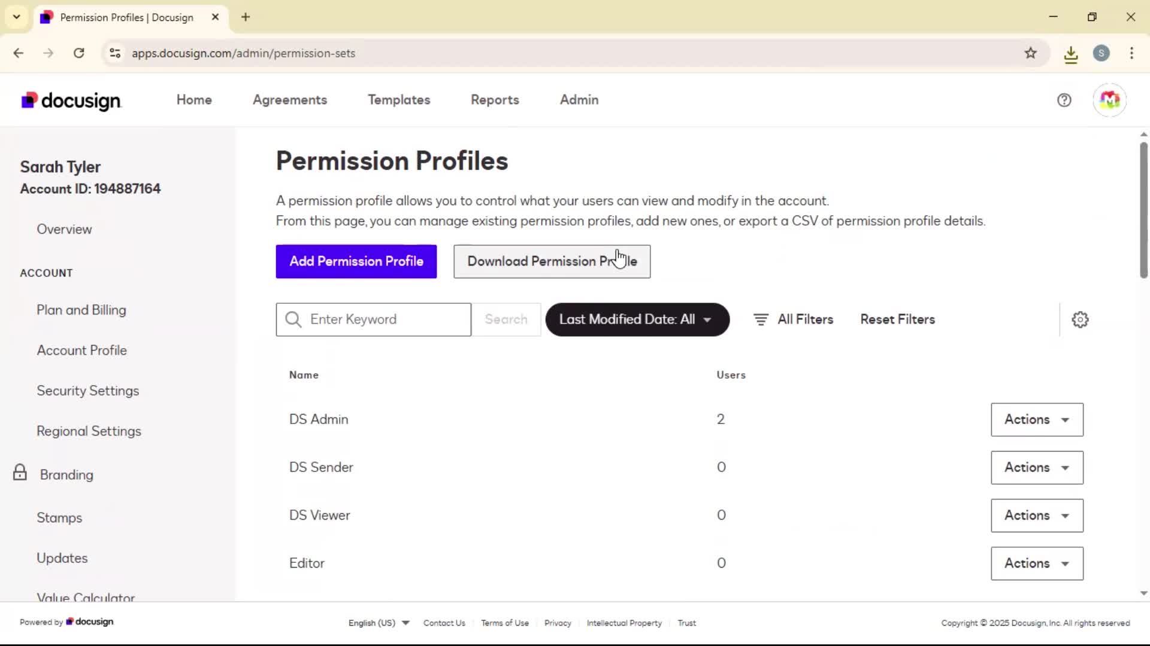Open the help question mark icon
This screenshot has height=646, width=1150.
pos(1064,100)
